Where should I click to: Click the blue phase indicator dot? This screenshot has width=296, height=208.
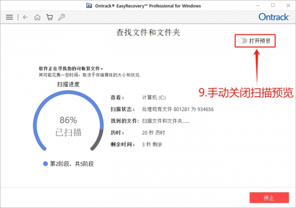(x=45, y=164)
